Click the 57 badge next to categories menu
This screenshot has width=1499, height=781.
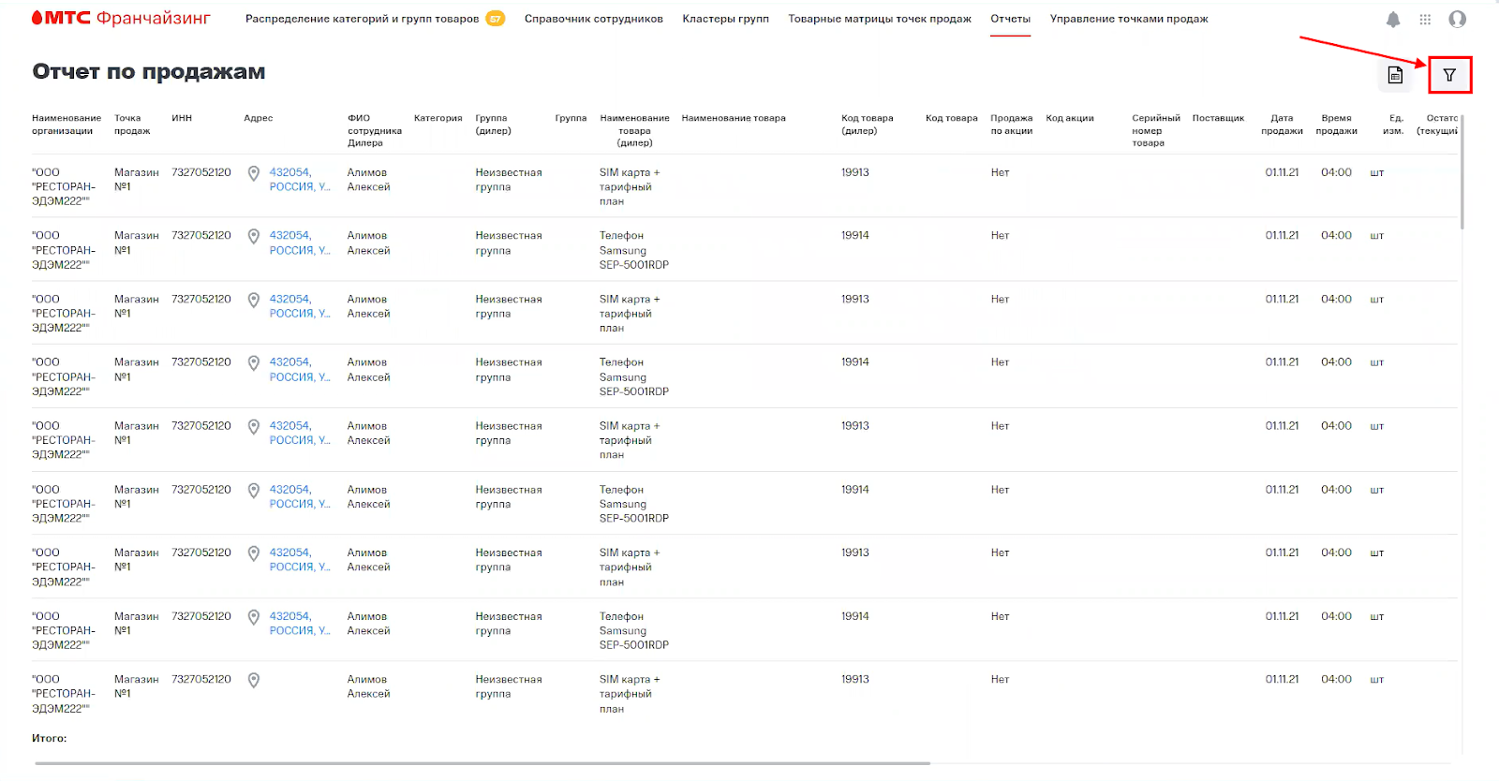click(495, 19)
